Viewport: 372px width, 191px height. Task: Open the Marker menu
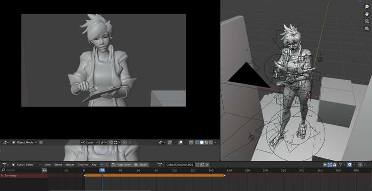[x=70, y=165]
